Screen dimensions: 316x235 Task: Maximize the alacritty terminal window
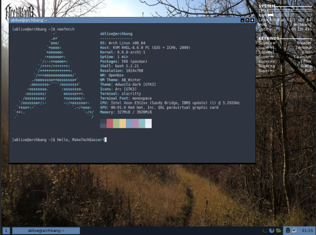pyautogui.click(x=247, y=21)
